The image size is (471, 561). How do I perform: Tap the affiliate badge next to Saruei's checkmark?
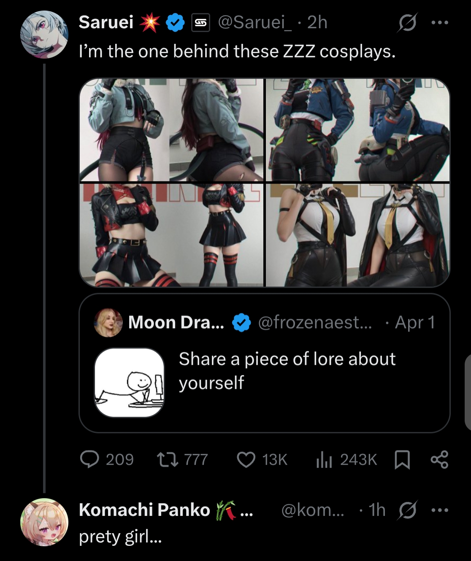pos(201,23)
